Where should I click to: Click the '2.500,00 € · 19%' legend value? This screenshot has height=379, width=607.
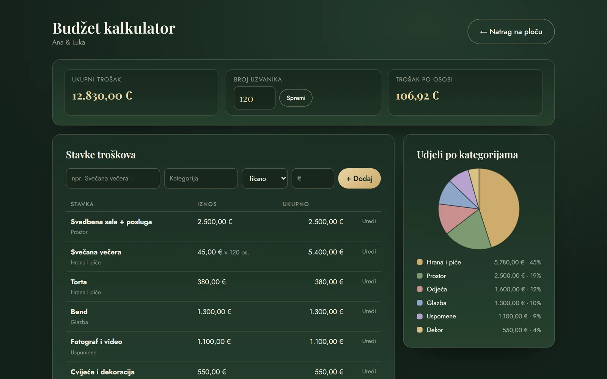[x=517, y=276]
